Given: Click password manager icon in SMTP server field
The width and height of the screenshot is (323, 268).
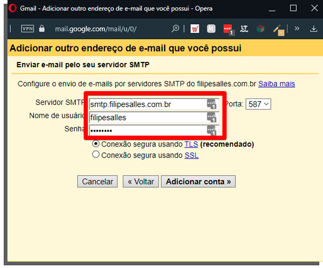Looking at the screenshot, I should (x=212, y=104).
